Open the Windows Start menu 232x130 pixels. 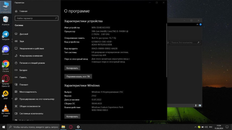coord(3,127)
